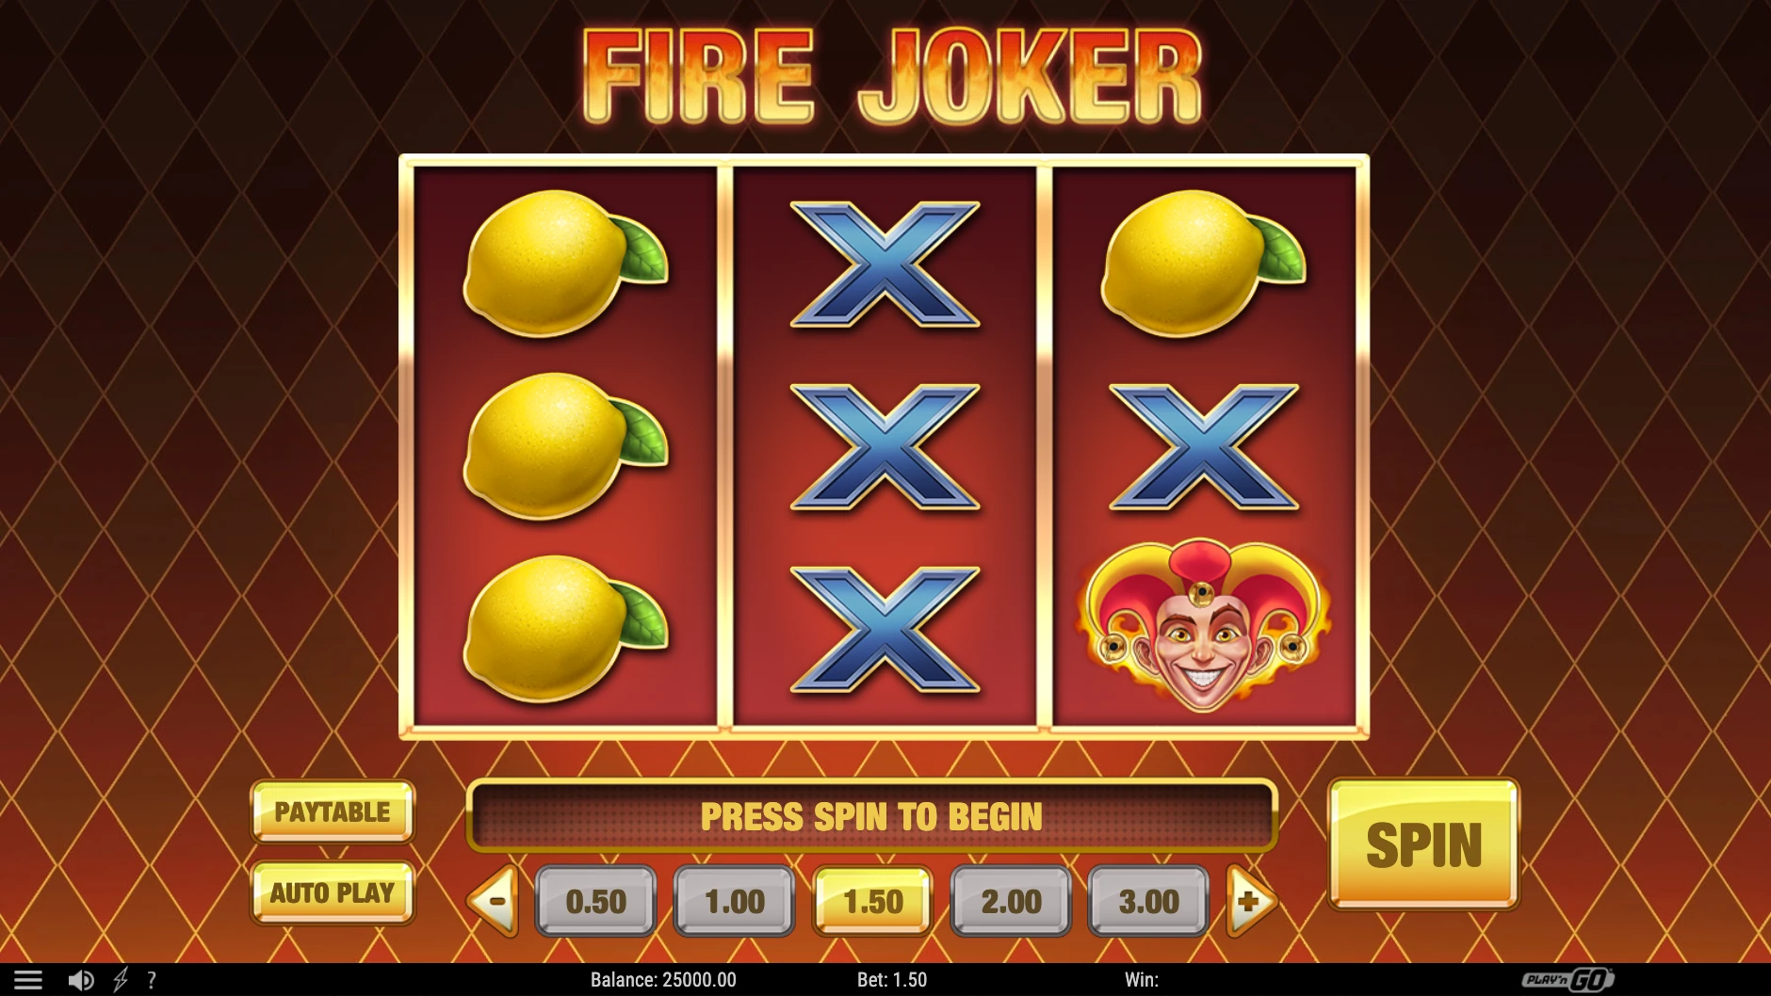Choose the 3.00 bet value
Screen dimensions: 1771x996
(1148, 901)
